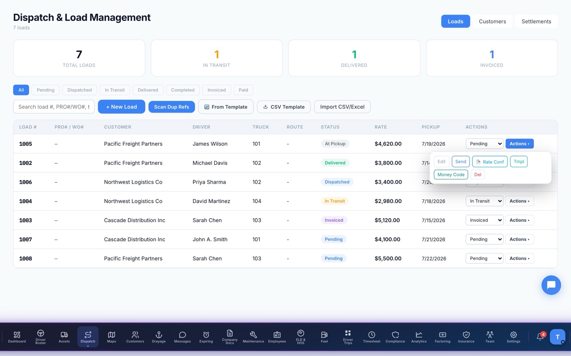Open Drayage anchor icon
571x356 pixels.
pyautogui.click(x=159, y=337)
